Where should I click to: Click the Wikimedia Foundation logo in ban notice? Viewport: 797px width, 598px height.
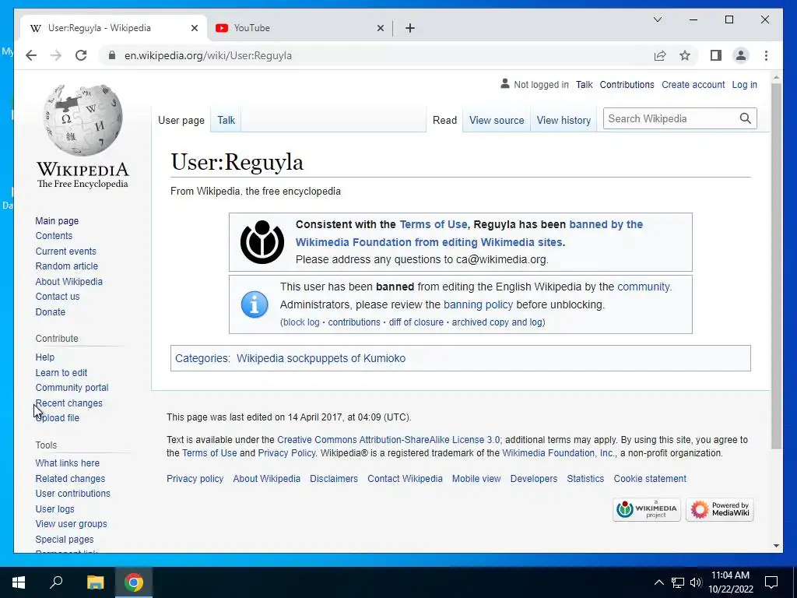click(262, 242)
